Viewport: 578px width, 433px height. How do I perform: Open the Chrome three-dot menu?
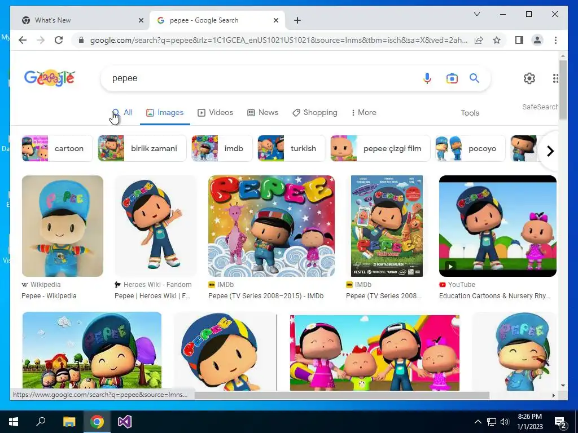(555, 40)
